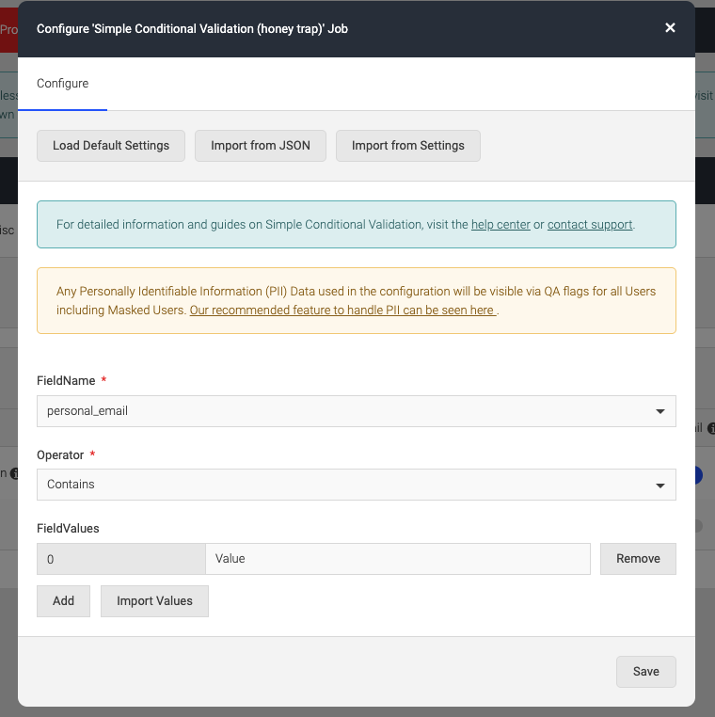The height and width of the screenshot is (717, 715).
Task: Click the Import Values button
Action: point(154,601)
